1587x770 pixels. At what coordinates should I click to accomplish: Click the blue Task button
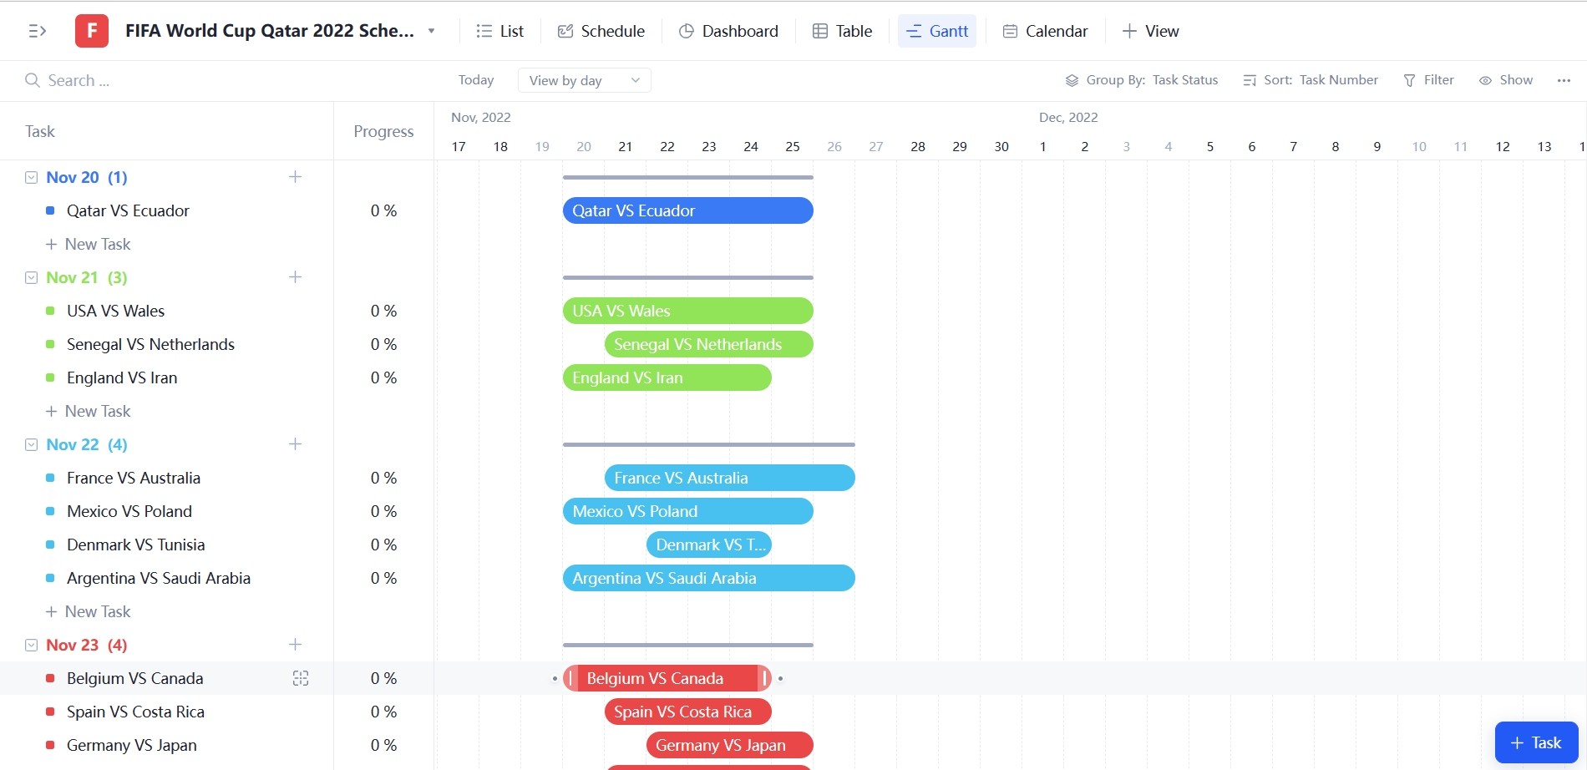click(x=1535, y=742)
